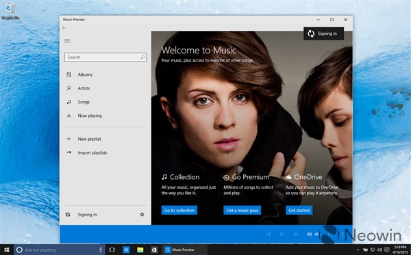
Task: Show hidden system tray icons
Action: click(x=358, y=250)
